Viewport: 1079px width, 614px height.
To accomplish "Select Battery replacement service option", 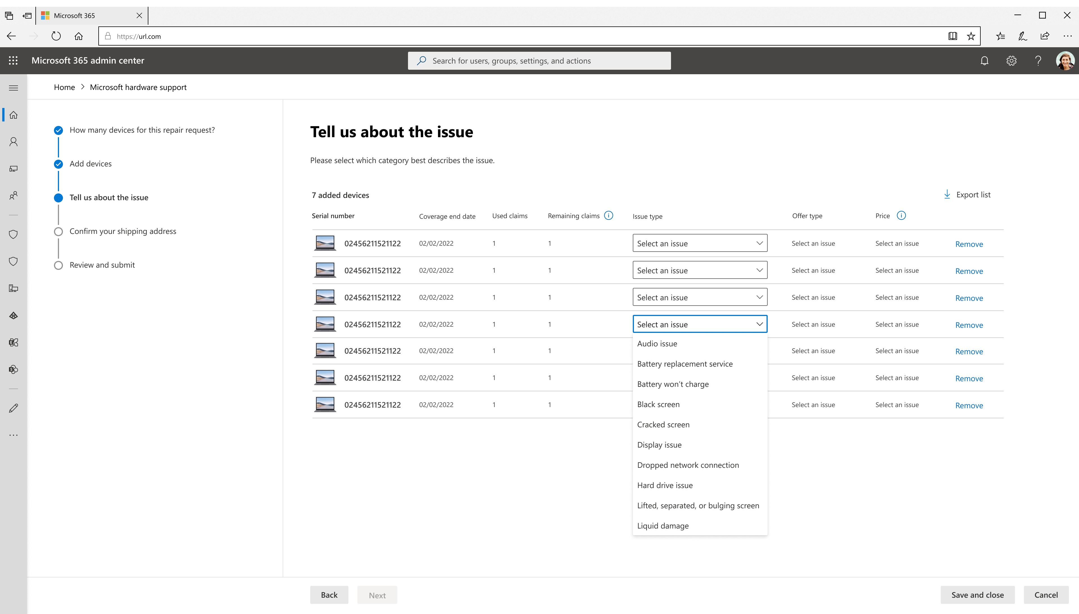I will tap(700, 364).
